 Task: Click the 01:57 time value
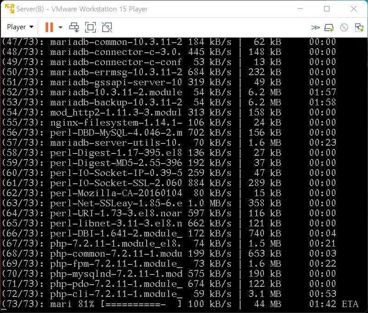pyautogui.click(x=323, y=92)
